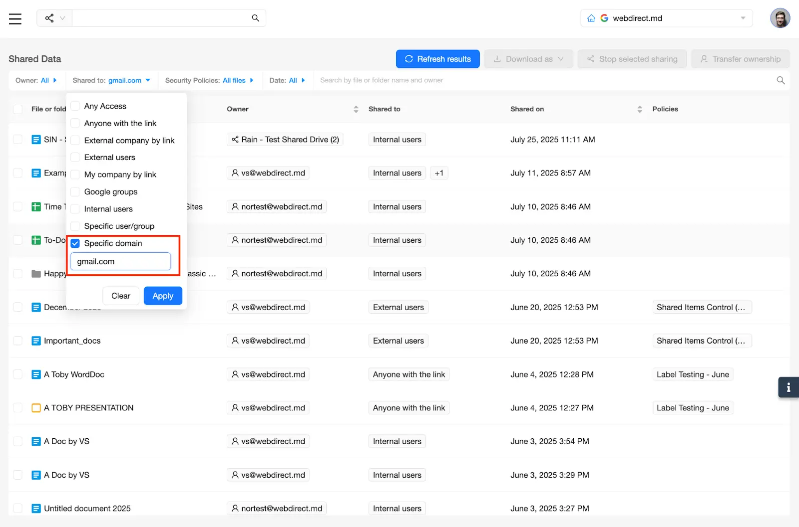Click the A TOBY PRESENTATION slides file icon

[36, 408]
